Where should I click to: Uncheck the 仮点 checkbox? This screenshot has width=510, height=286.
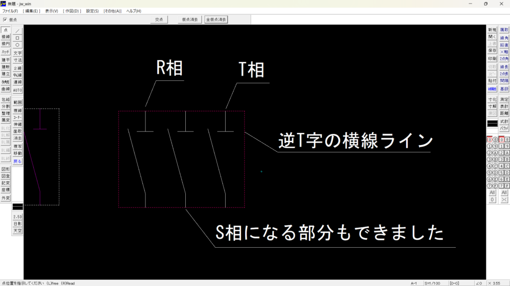click(x=5, y=19)
